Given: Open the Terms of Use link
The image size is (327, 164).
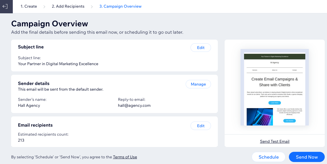Looking at the screenshot, I should point(125,157).
